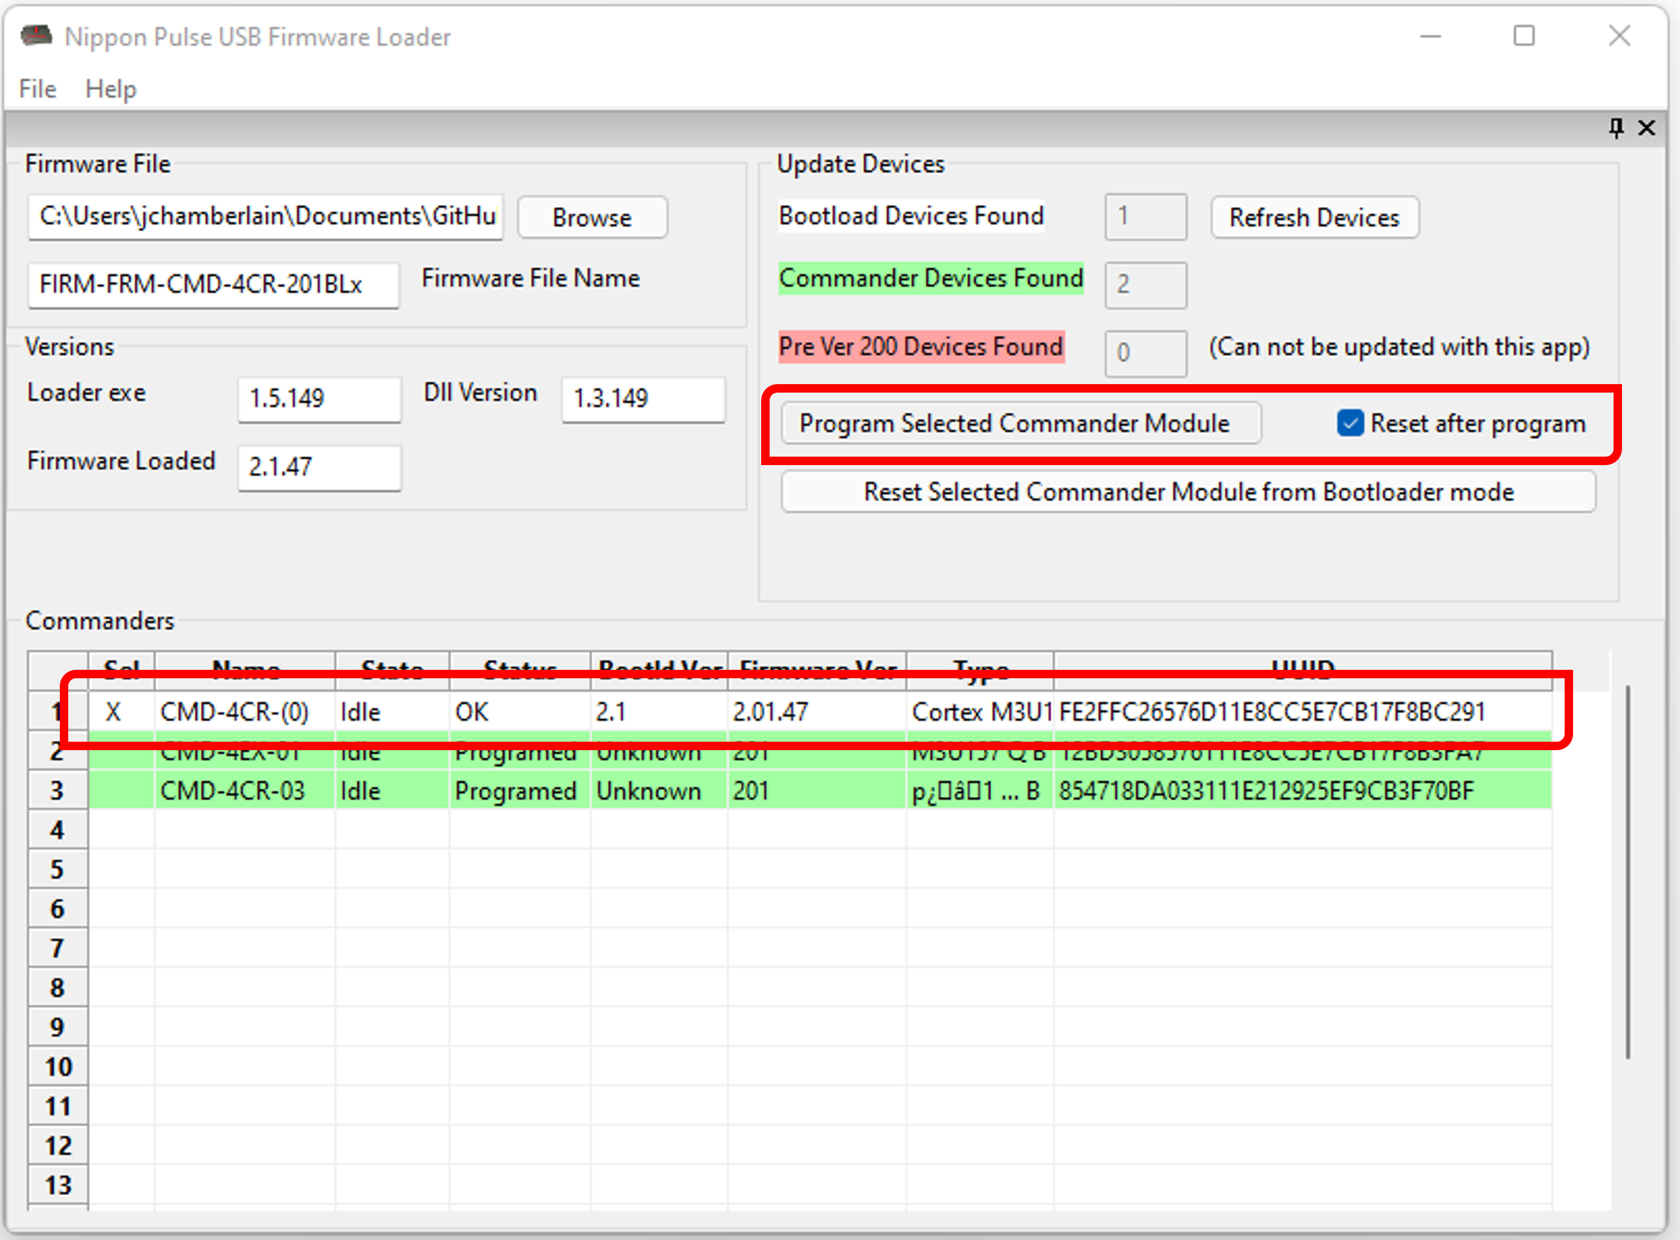The width and height of the screenshot is (1680, 1240).
Task: Close the docked panel with the X icon
Action: (x=1646, y=127)
